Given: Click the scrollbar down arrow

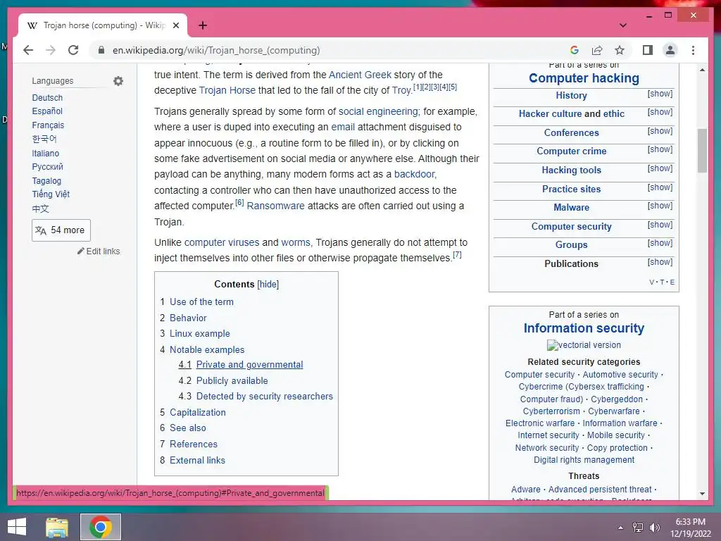Looking at the screenshot, I should click(702, 494).
